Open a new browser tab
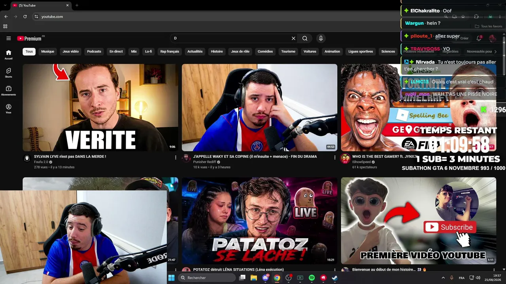This screenshot has height=284, width=506. tap(77, 5)
